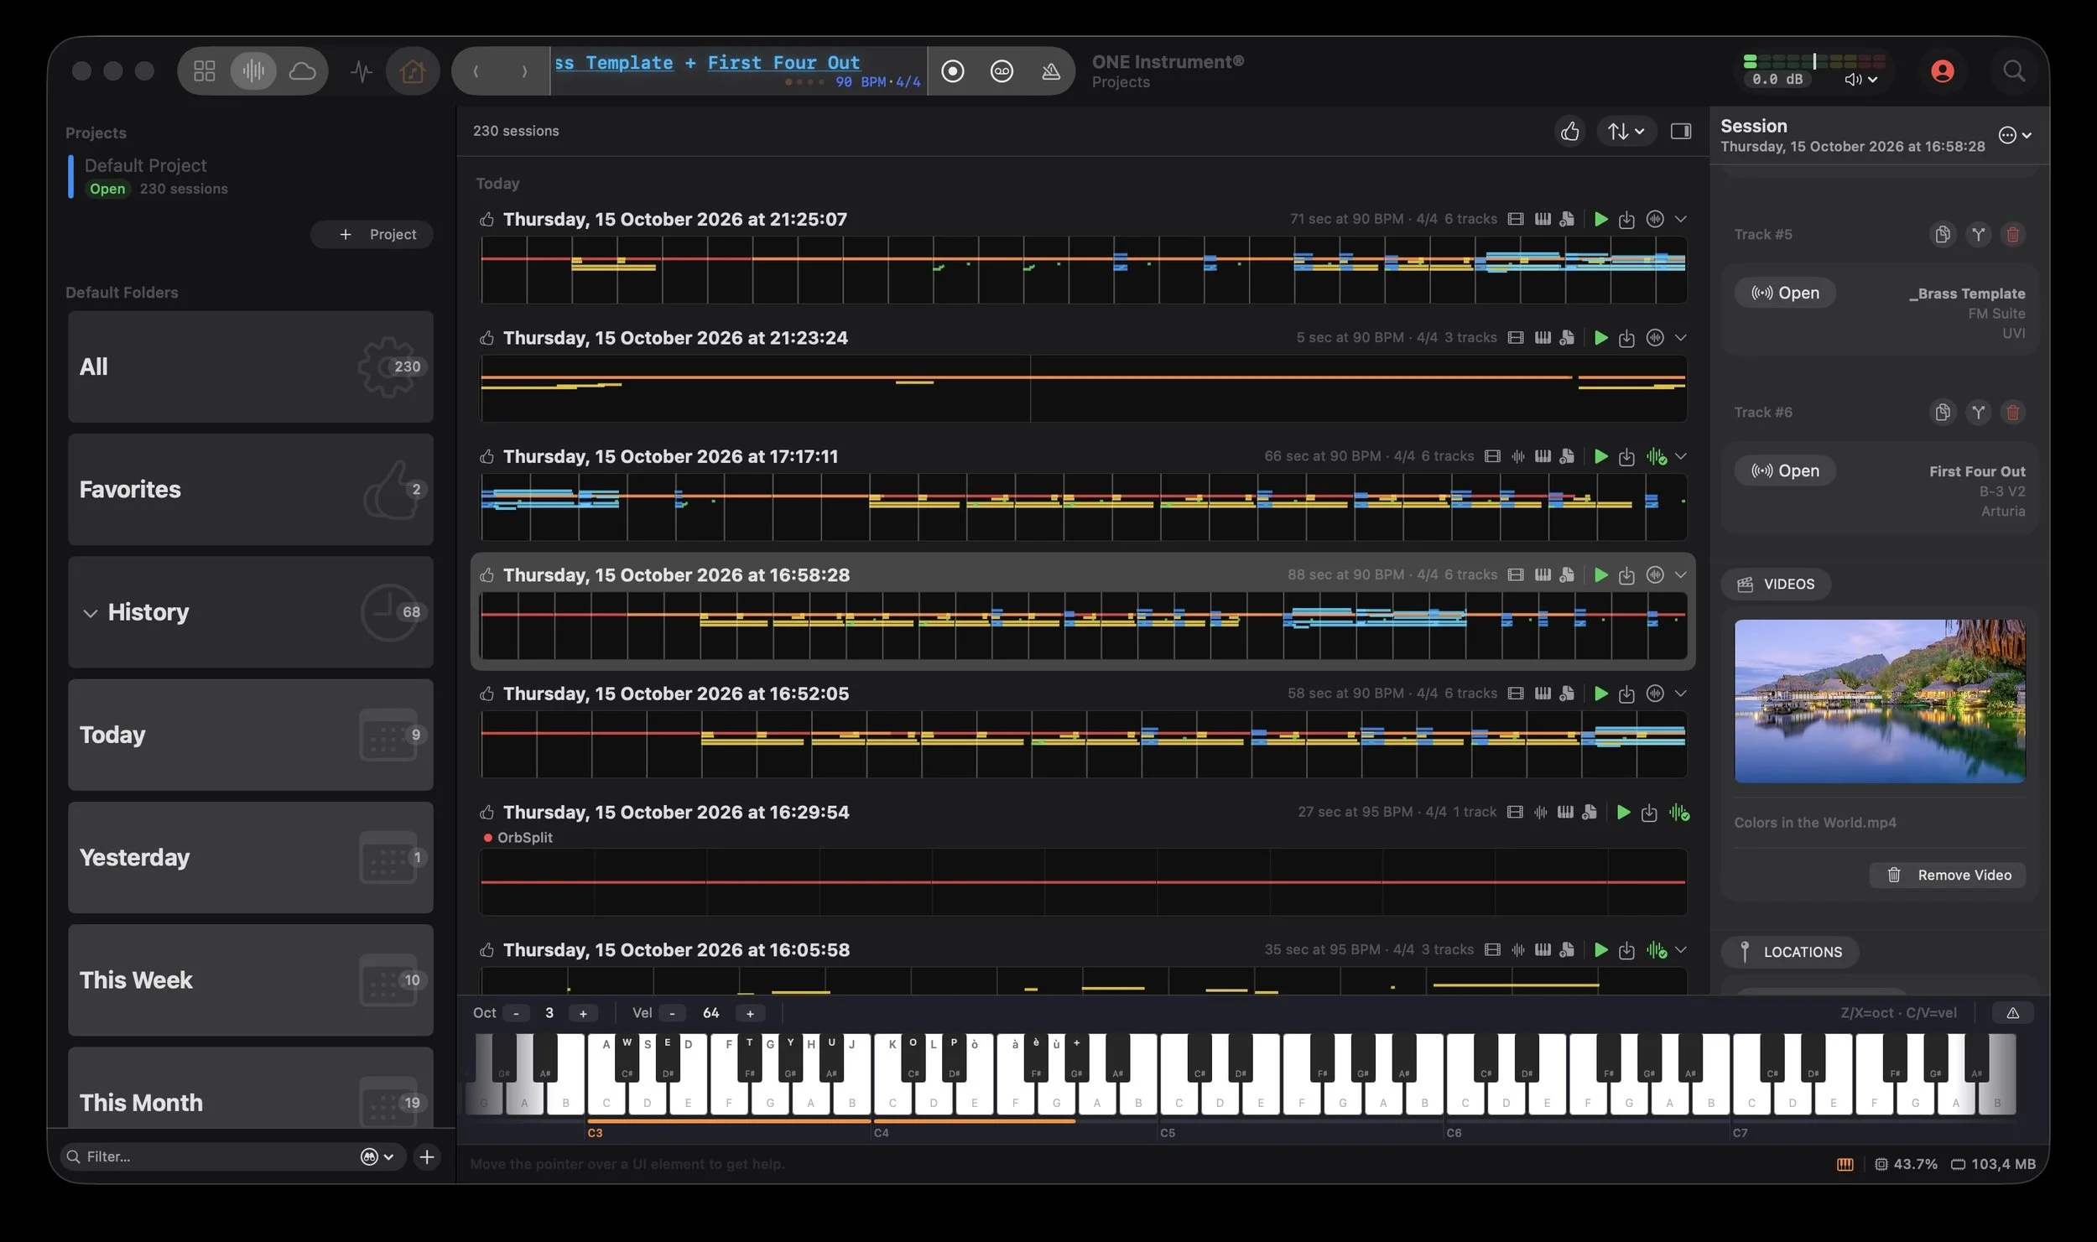Select the Favorites folder
Screen dimensions: 2097x1242
click(250, 489)
